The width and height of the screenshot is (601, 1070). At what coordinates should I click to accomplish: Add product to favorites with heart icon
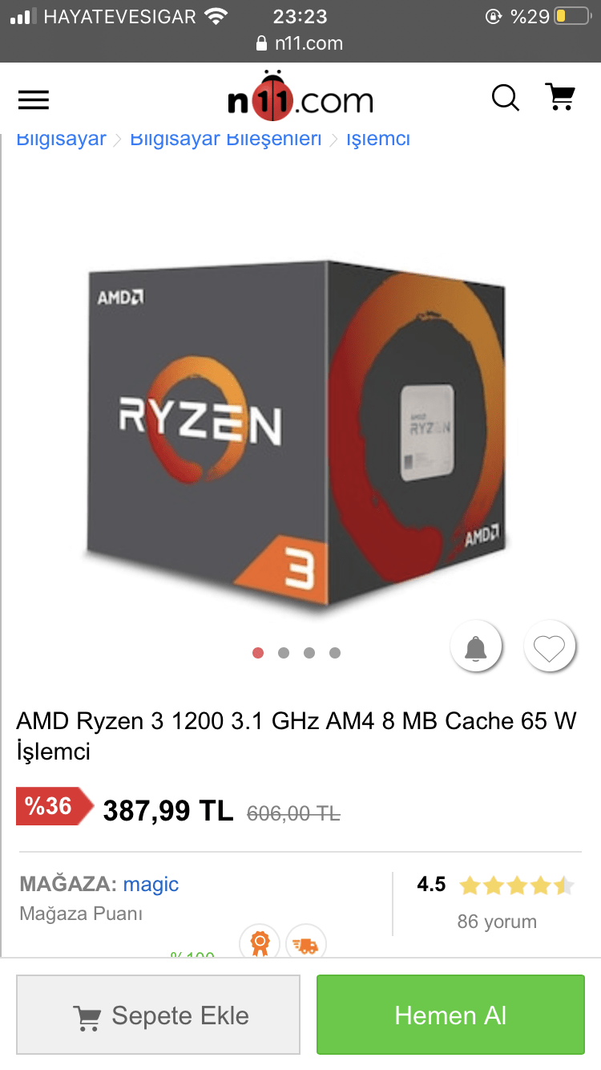550,646
